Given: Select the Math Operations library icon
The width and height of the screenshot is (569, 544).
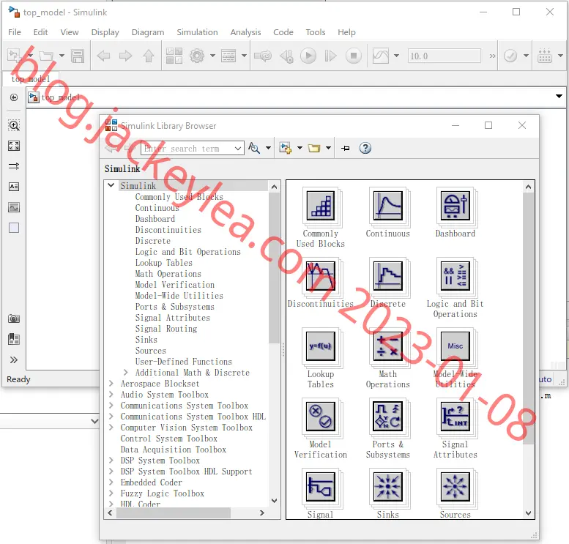Looking at the screenshot, I should (387, 346).
